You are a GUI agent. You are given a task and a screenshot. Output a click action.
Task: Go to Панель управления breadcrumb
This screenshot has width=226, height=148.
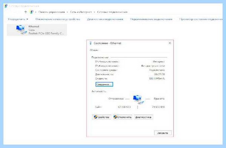pyautogui.click(x=52, y=12)
